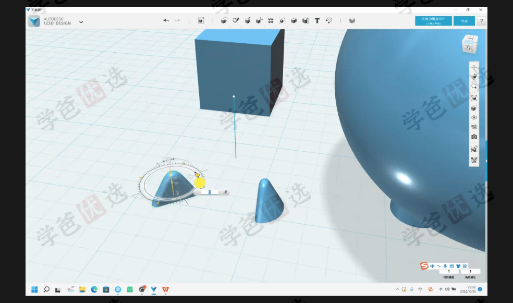Click the Undo arrow in toolbar

coord(166,21)
